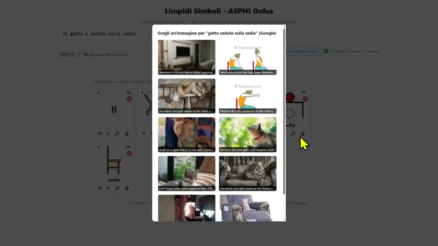Open the 'Italiano (8)' language dropdown

(70, 54)
